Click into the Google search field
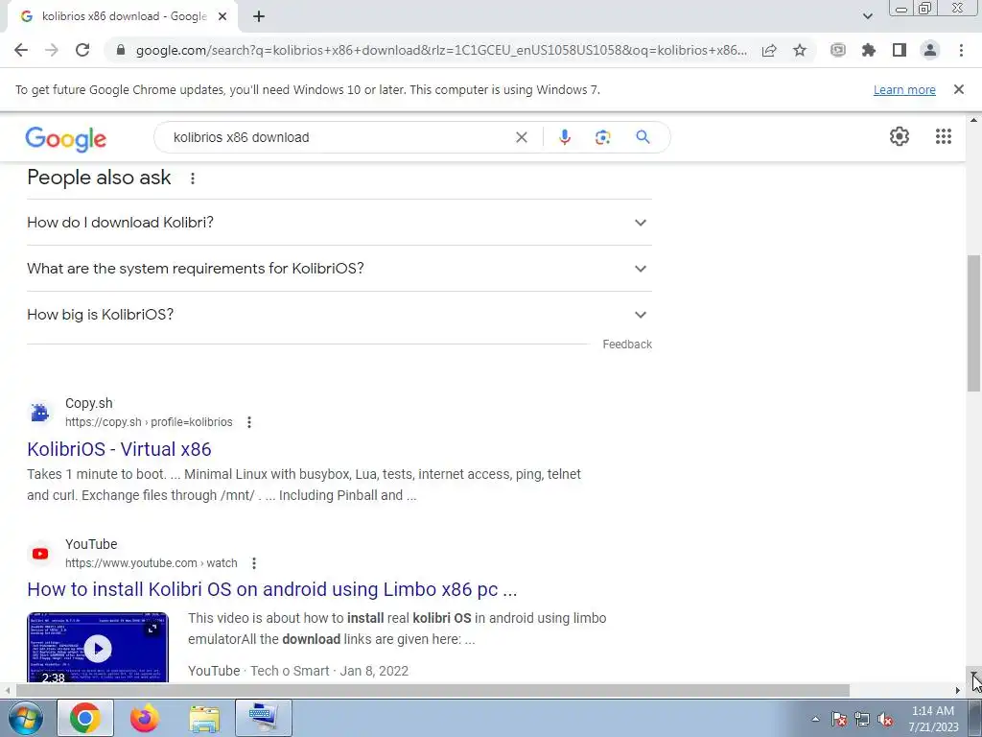The height and width of the screenshot is (737, 982). pyautogui.click(x=339, y=137)
